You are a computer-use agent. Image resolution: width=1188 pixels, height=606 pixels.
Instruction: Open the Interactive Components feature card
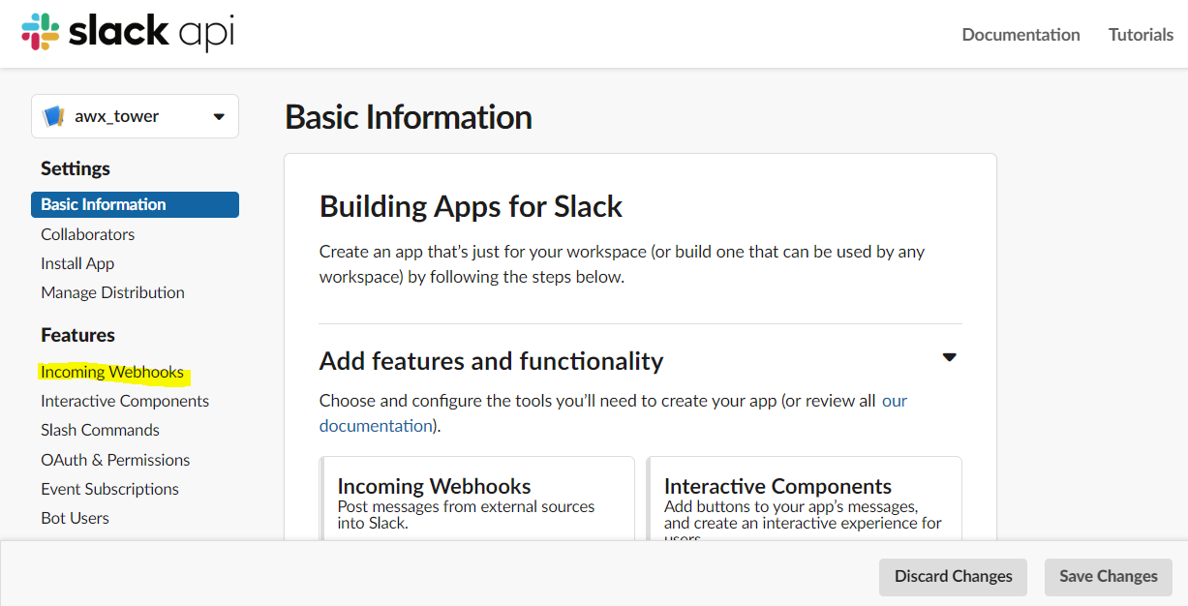pos(805,499)
